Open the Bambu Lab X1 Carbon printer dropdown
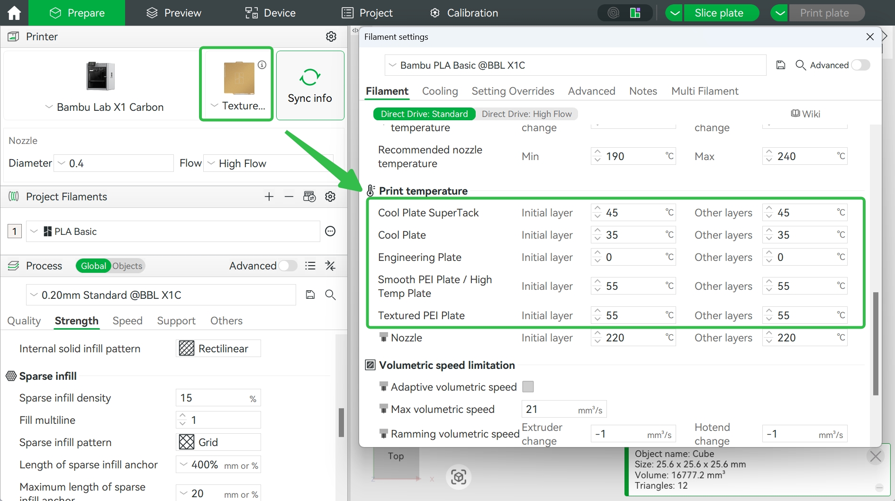Screen dimensions: 895x501 (104, 107)
